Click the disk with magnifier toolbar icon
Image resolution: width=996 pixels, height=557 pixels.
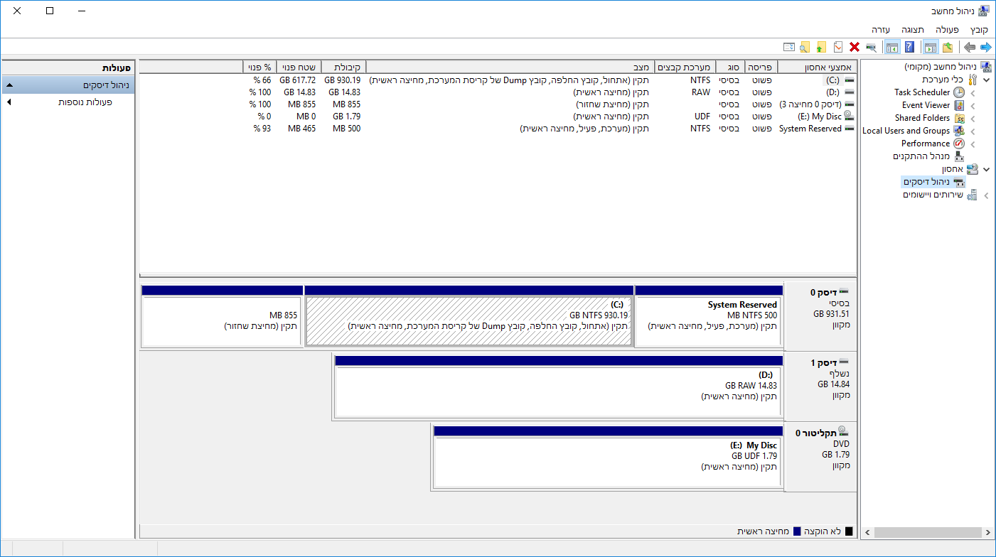pyautogui.click(x=871, y=47)
